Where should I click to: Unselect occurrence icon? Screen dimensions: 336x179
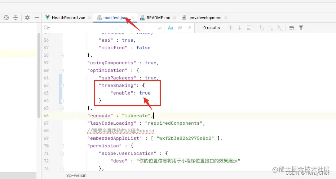[270, 28]
